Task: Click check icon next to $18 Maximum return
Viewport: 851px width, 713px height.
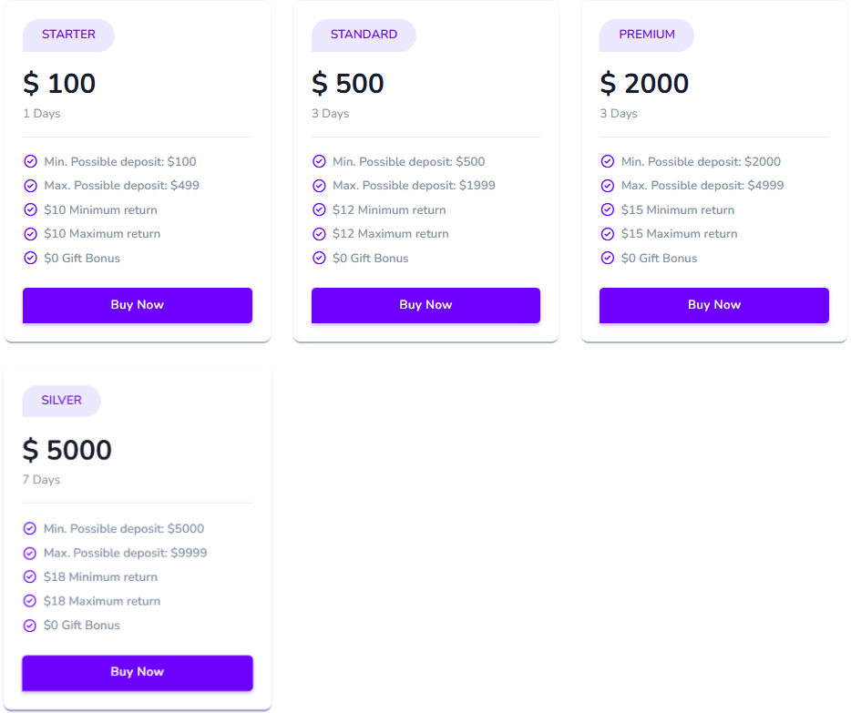Action: click(x=30, y=601)
